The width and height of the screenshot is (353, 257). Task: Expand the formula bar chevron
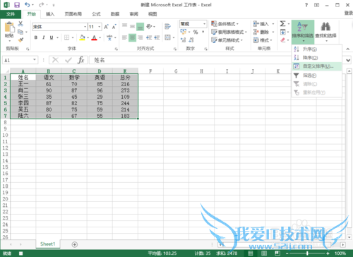(x=348, y=60)
